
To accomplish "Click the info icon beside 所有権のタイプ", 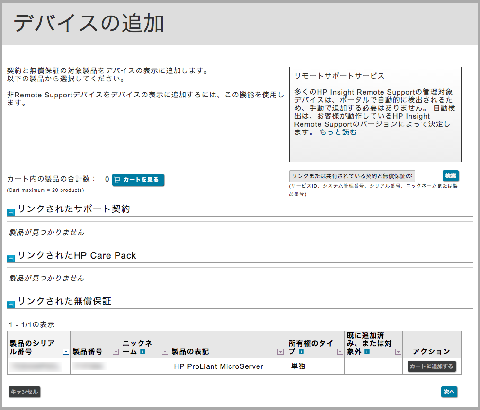I will [301, 351].
